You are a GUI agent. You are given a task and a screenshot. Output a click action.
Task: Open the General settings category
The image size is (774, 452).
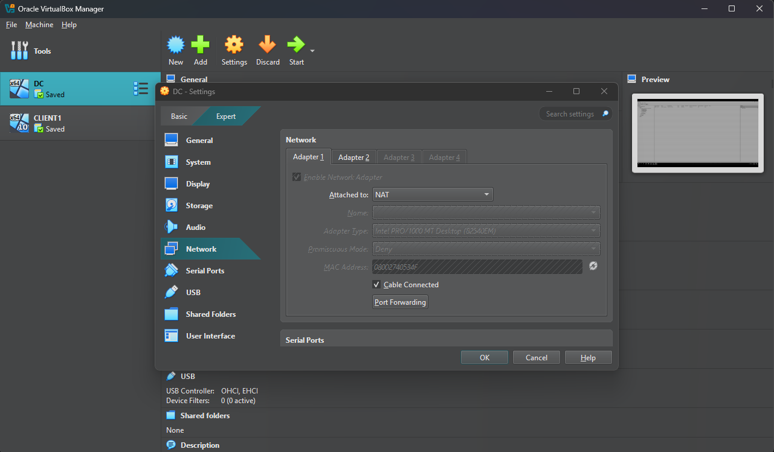pos(210,140)
